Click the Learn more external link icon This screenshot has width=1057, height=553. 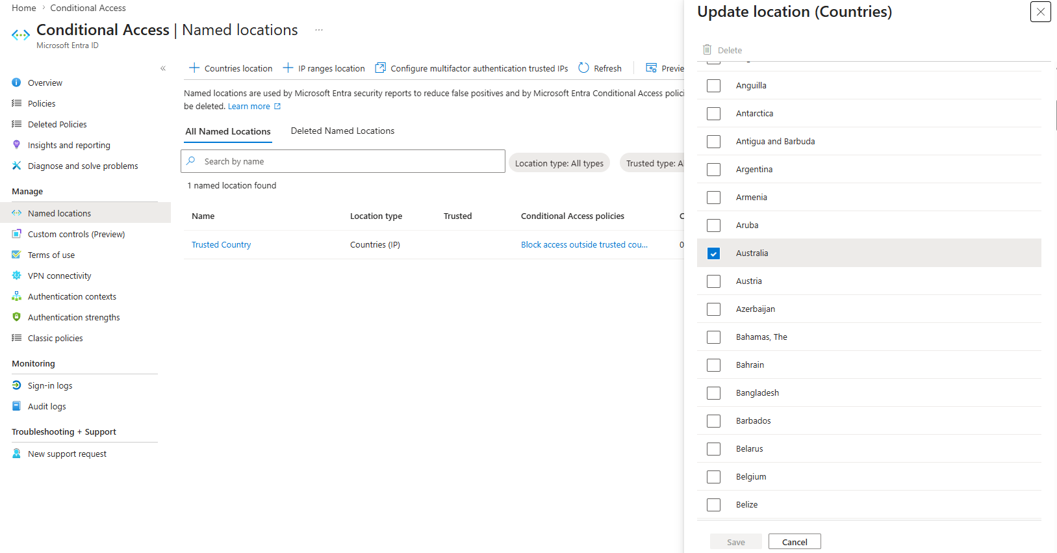pyautogui.click(x=277, y=106)
